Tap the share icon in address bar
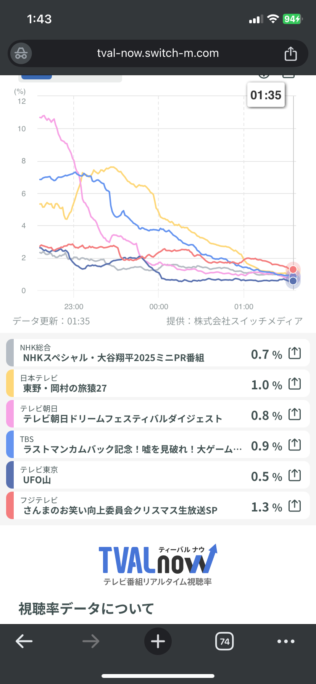The image size is (316, 684). (290, 53)
